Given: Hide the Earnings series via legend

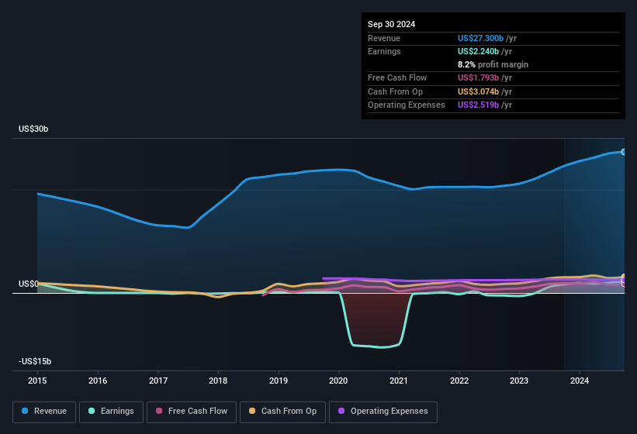Looking at the screenshot, I should [109, 412].
